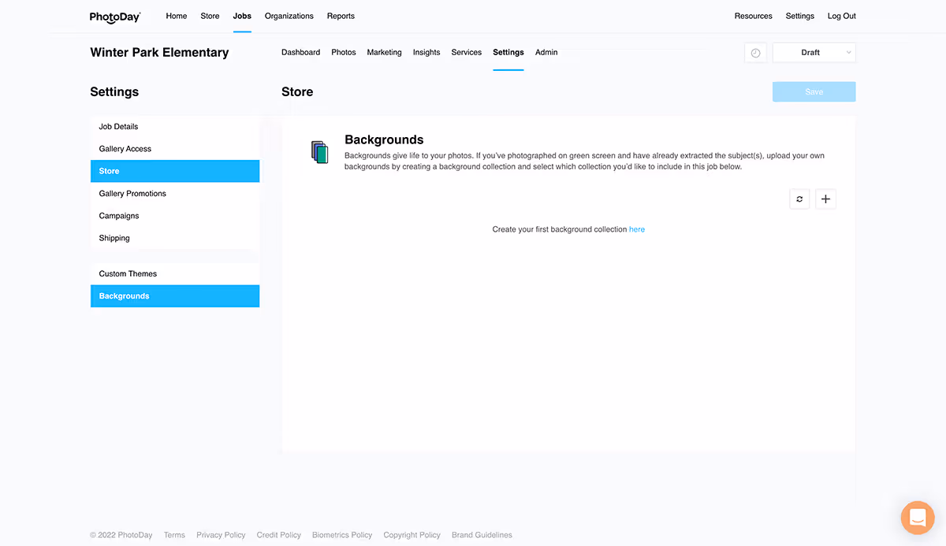946x546 pixels.
Task: Open Credit Policy footer link
Action: point(279,535)
